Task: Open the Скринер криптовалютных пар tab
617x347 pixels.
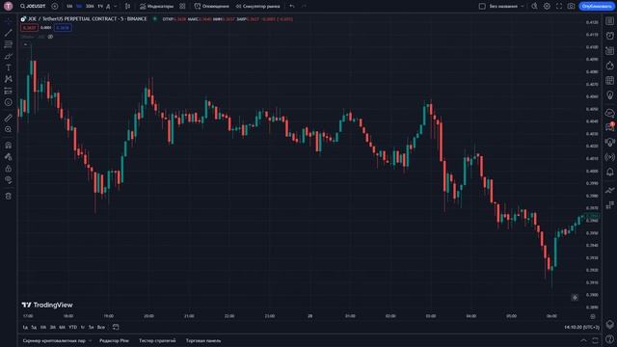Action: click(x=54, y=340)
